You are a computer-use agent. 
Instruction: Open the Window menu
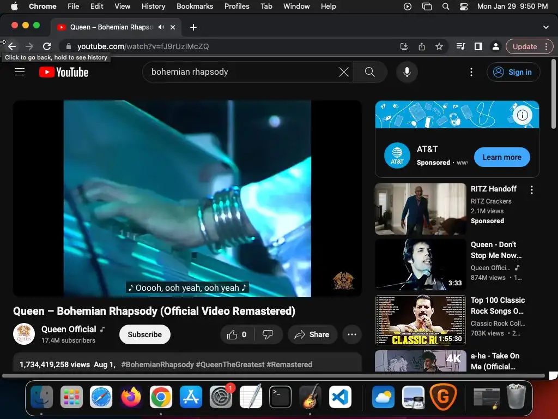[296, 6]
